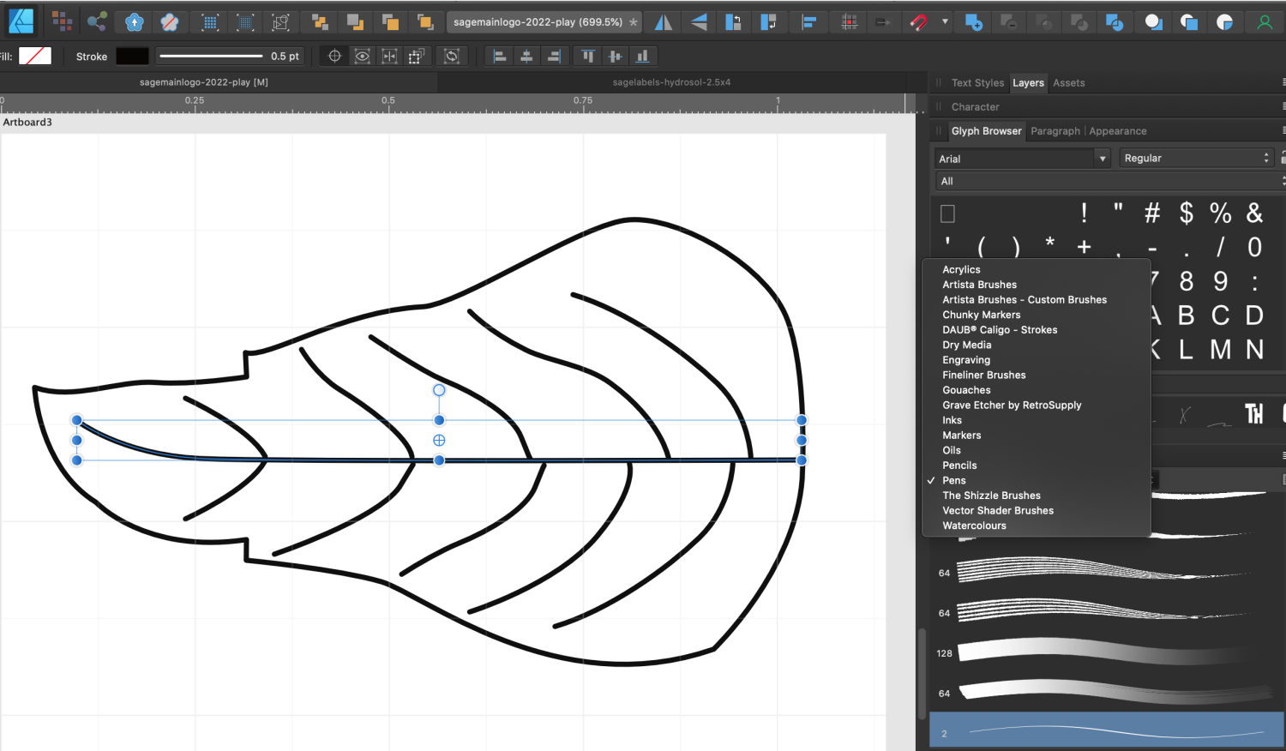Open the Account person icon
Viewport: 1286px width, 751px height.
click(x=1265, y=22)
